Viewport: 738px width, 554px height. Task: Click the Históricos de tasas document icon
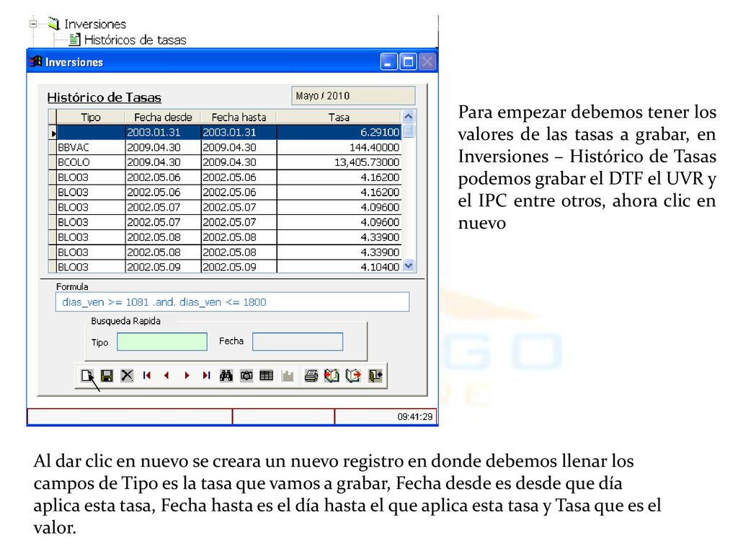(x=74, y=40)
